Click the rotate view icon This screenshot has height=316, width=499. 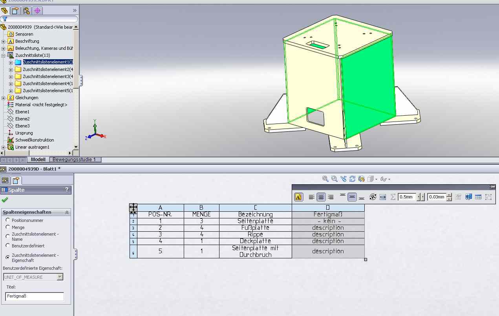click(353, 179)
